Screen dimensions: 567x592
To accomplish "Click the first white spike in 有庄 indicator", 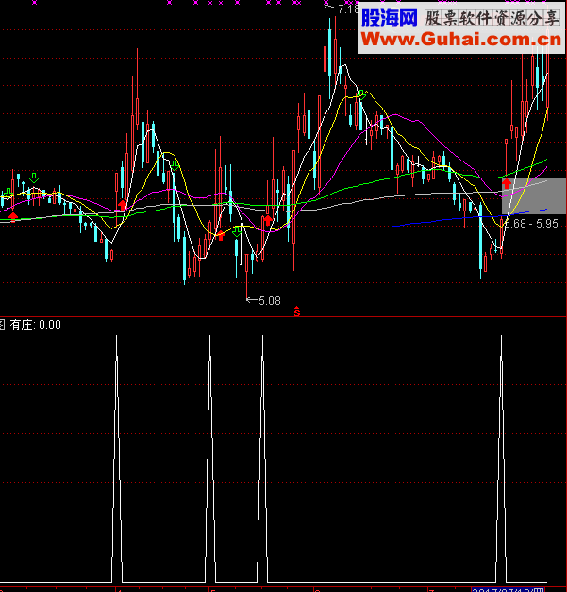I will point(117,458).
